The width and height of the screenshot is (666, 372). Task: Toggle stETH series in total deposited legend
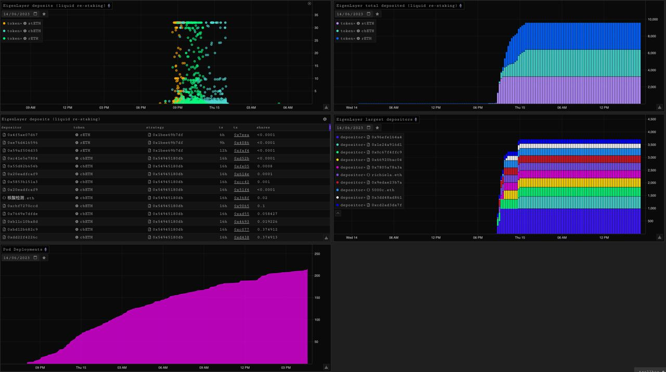tap(355, 23)
